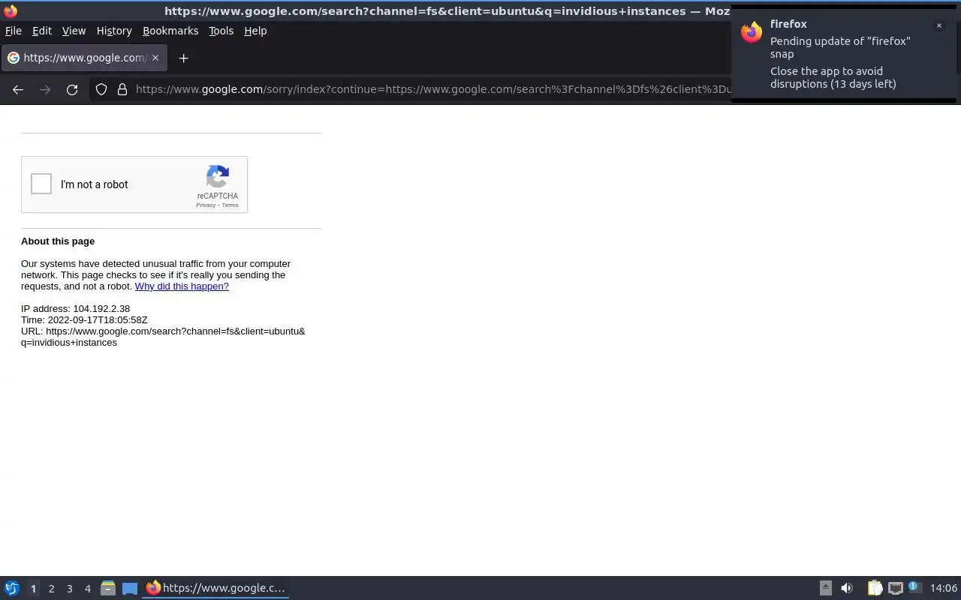This screenshot has height=600, width=961.
Task: Open a new tab with the plus button
Action: [x=183, y=58]
